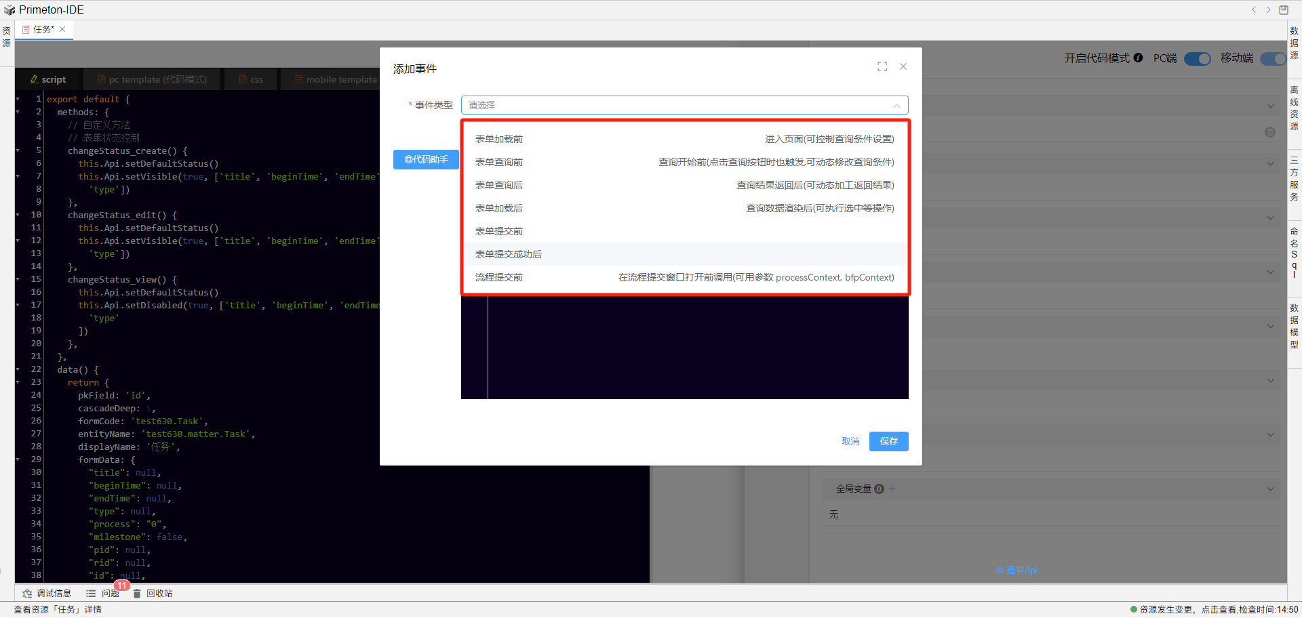The image size is (1302, 618).
Task: Select the 表单查询前 event option
Action: [685, 162]
